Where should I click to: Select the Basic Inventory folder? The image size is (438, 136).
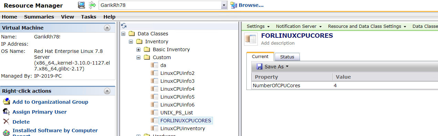[171, 49]
